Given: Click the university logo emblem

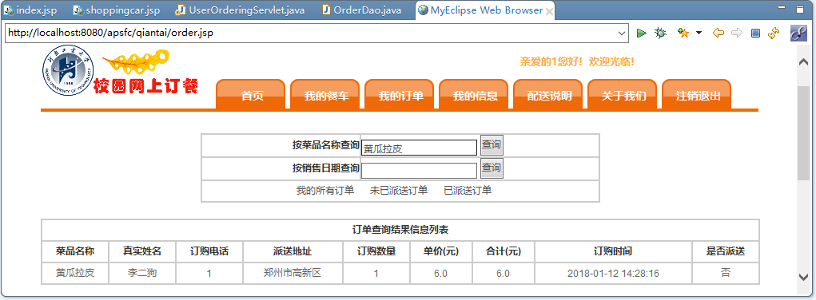Looking at the screenshot, I should (69, 70).
